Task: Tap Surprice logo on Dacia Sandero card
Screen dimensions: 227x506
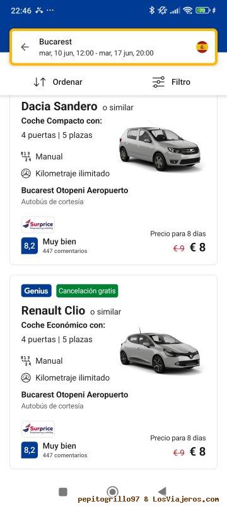Action: tap(38, 225)
